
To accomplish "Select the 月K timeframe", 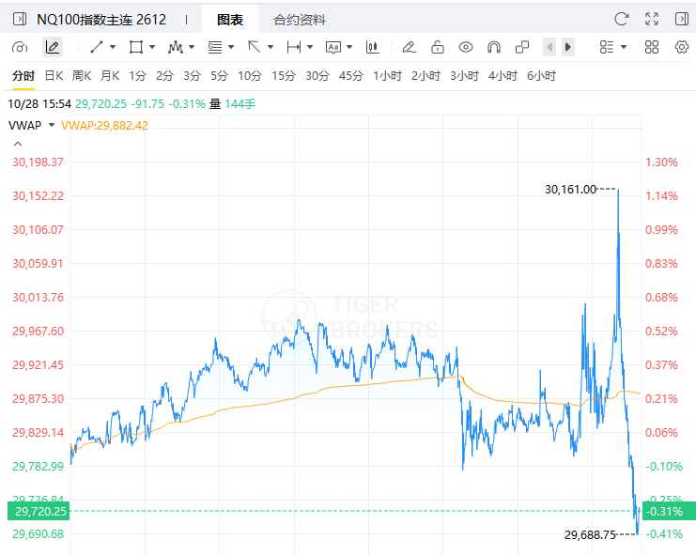I will coord(110,76).
